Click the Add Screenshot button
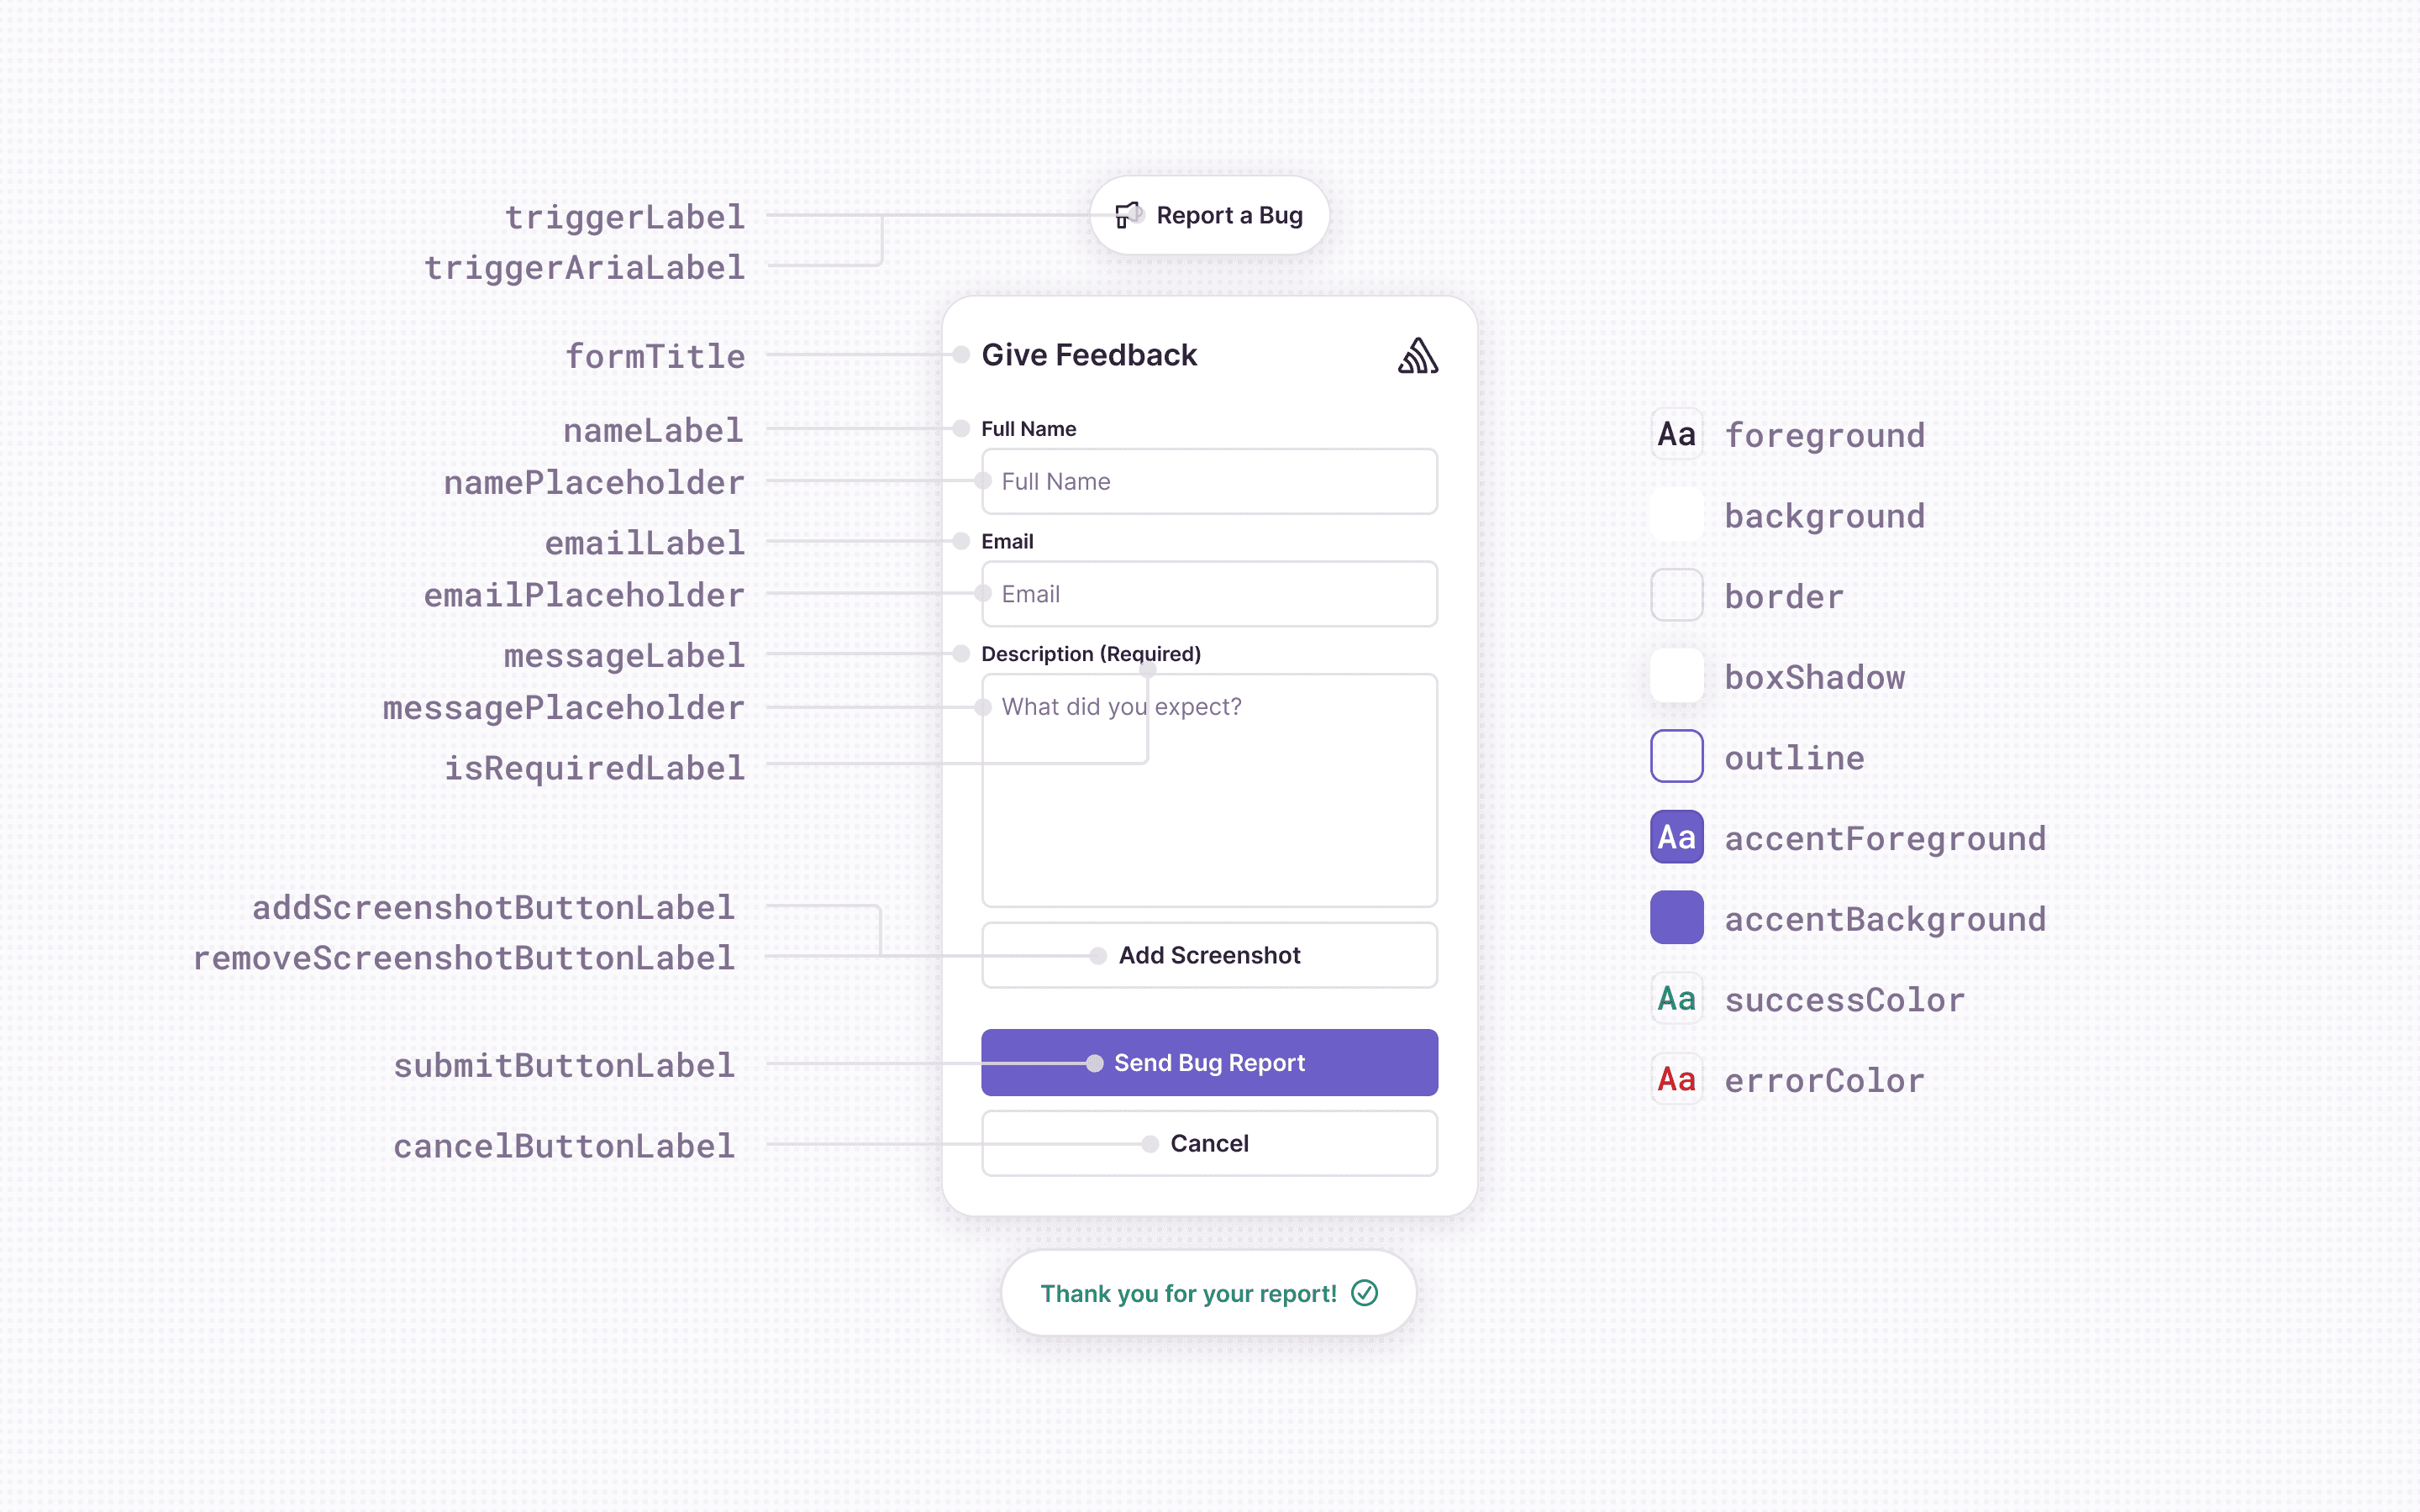This screenshot has width=2420, height=1512. pos(1207,953)
